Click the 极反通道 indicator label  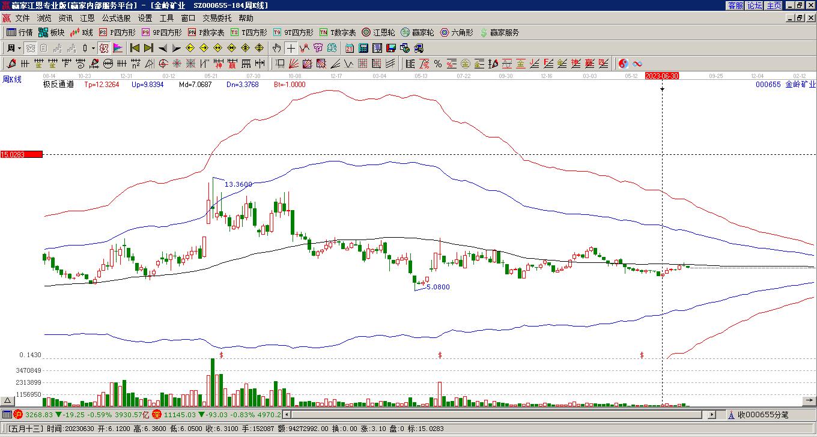pos(58,85)
